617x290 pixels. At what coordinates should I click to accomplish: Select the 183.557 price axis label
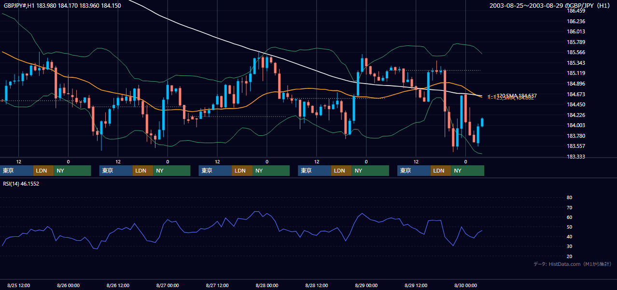pyautogui.click(x=576, y=146)
